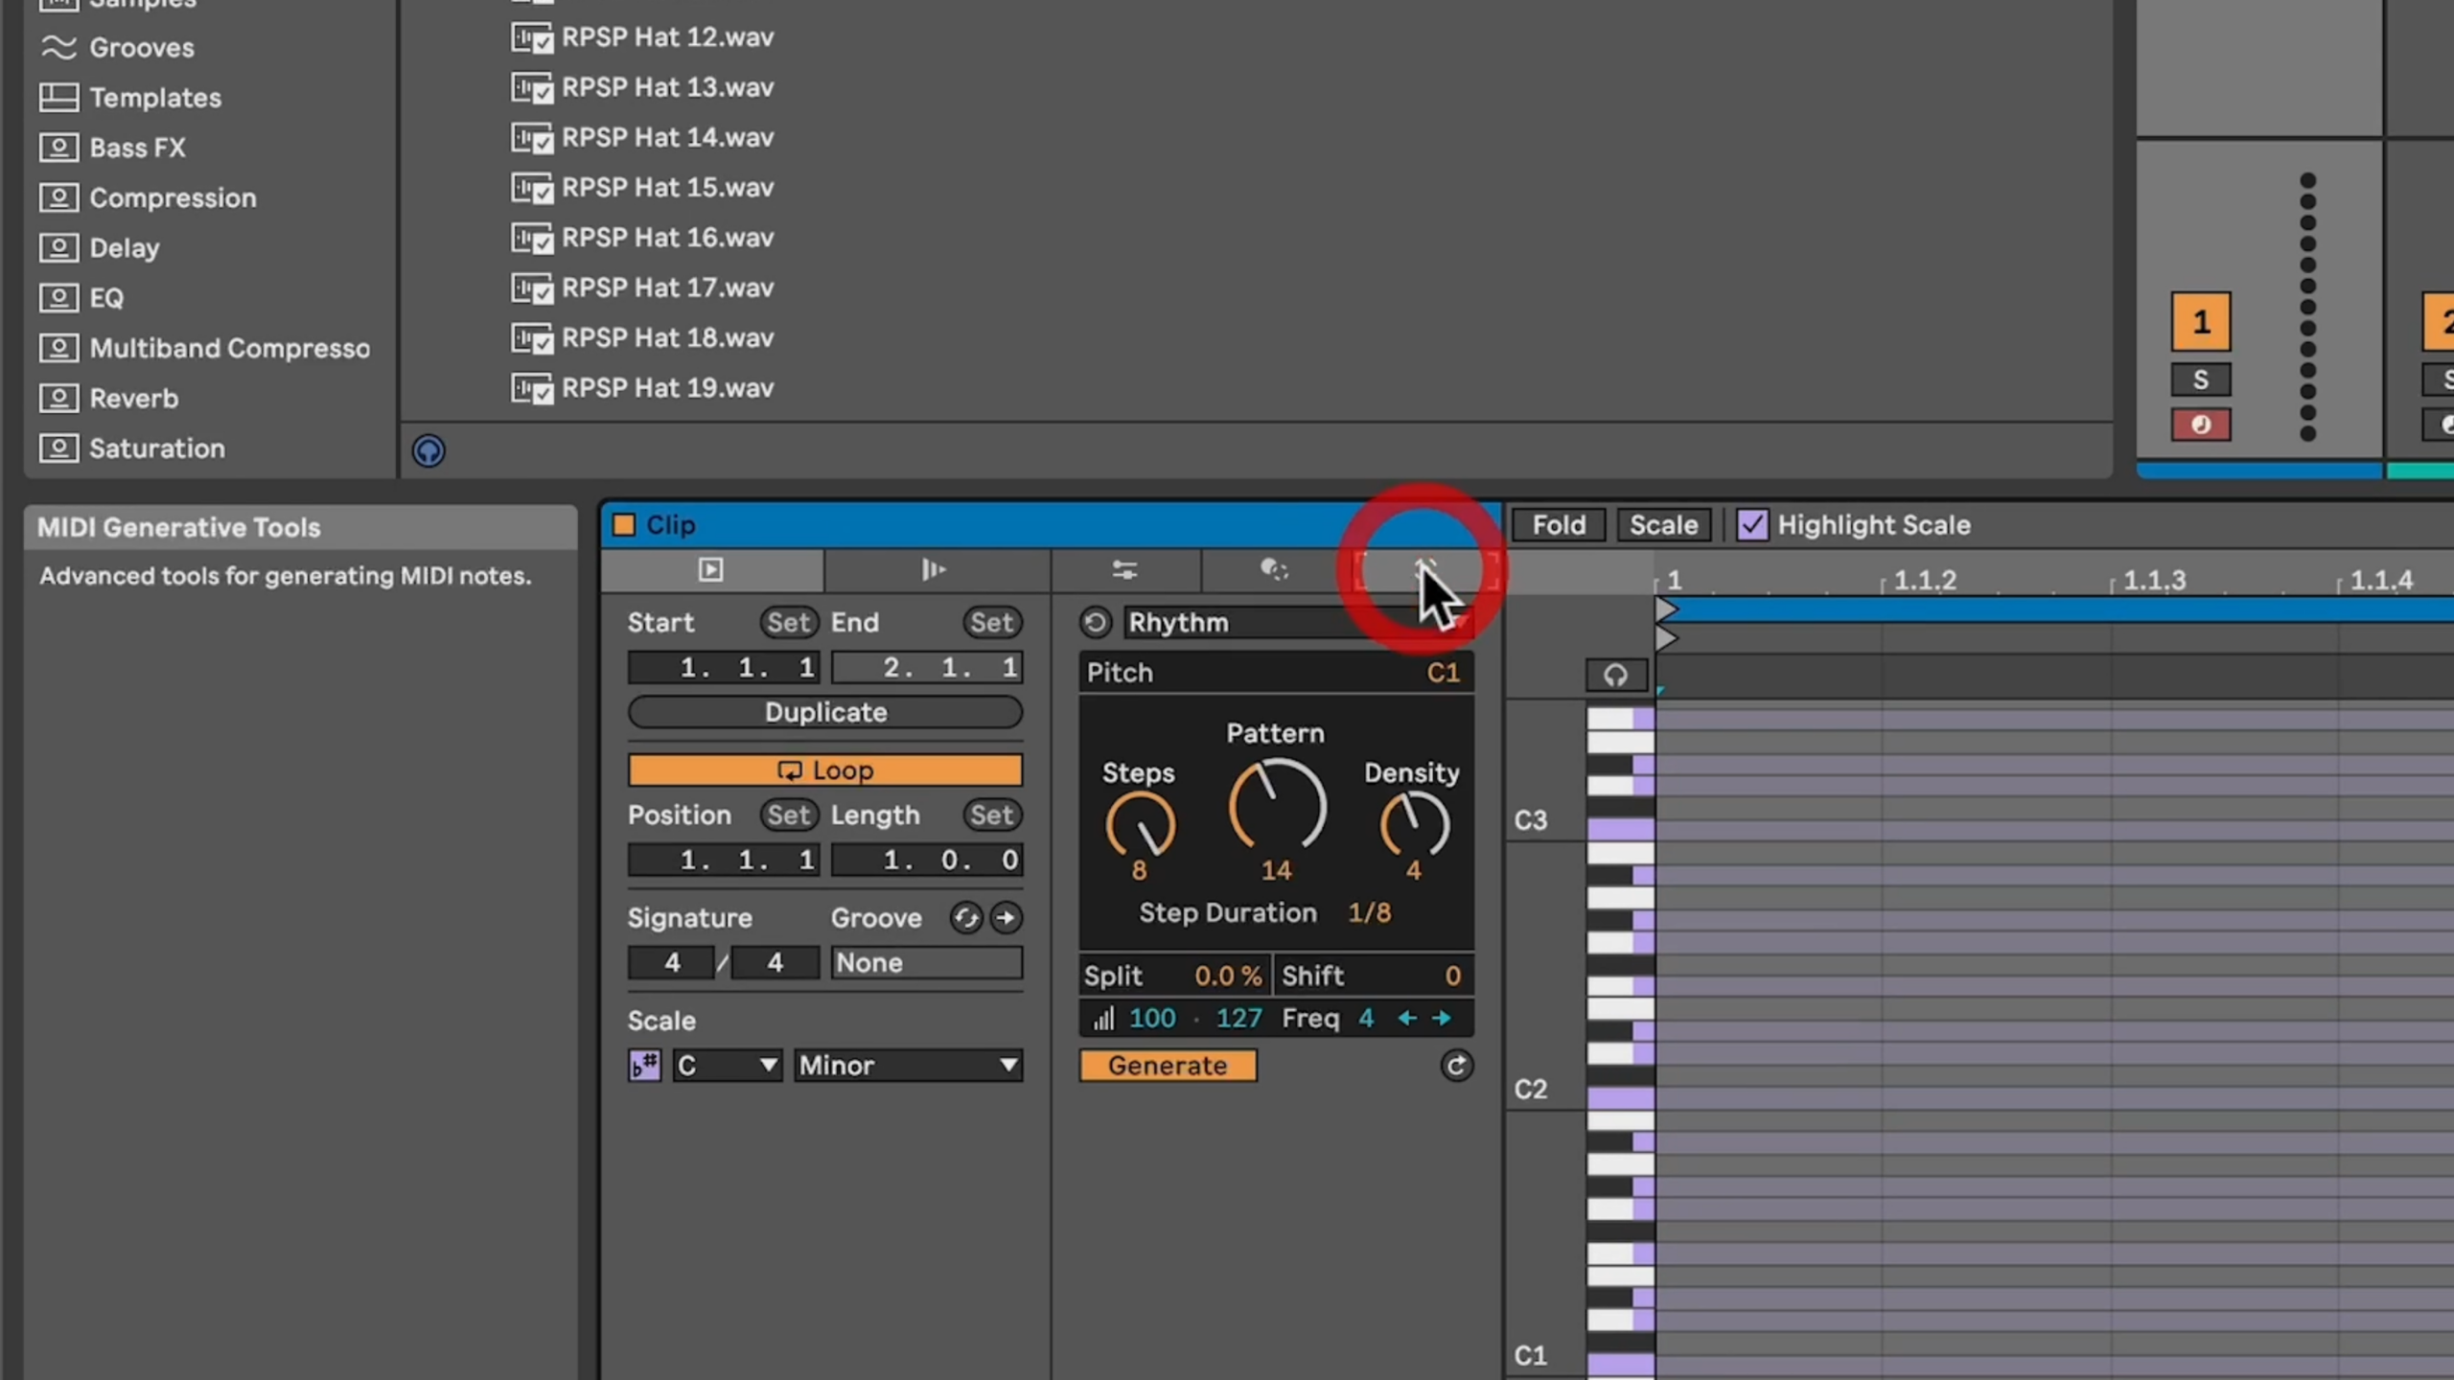The height and width of the screenshot is (1380, 2454).
Task: Click the 1.1.2 marker on the ruler
Action: coord(1925,580)
